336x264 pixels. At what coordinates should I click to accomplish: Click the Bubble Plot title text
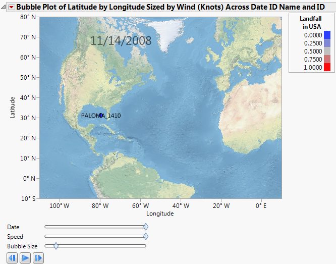point(171,7)
